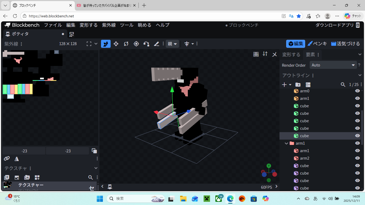Open the outliner search in the right panel

(343, 84)
